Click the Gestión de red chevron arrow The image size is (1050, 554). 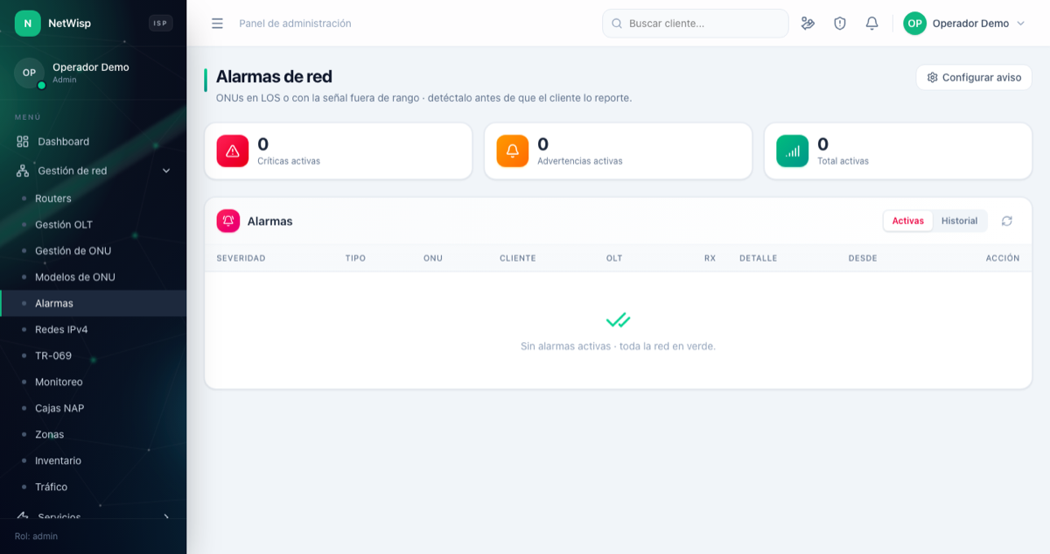[x=166, y=171]
